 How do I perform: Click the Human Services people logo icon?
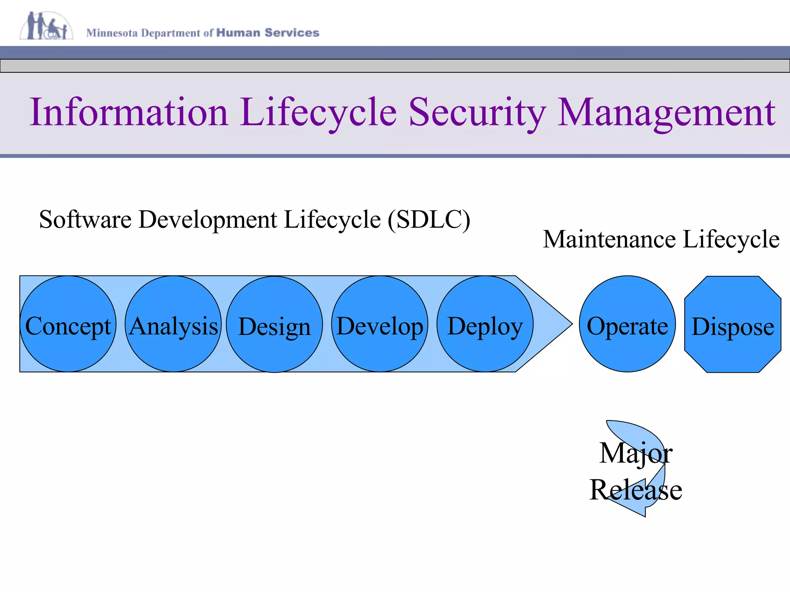[46, 26]
